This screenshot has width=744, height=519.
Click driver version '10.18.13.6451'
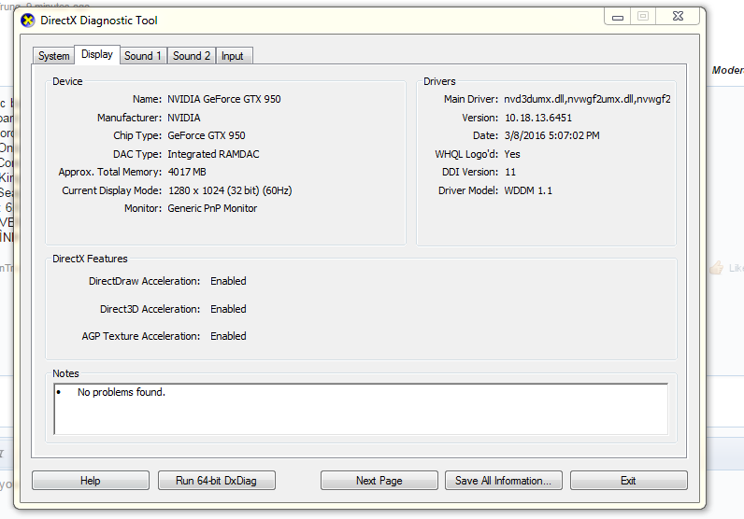click(x=538, y=118)
